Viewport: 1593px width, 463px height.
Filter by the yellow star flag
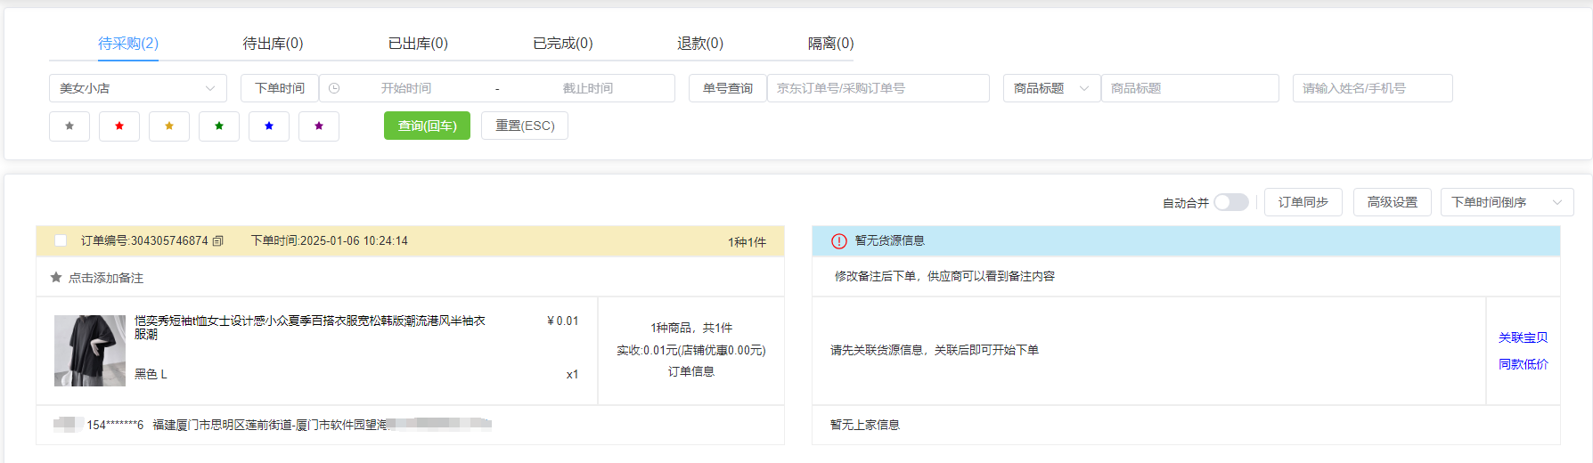click(x=169, y=126)
